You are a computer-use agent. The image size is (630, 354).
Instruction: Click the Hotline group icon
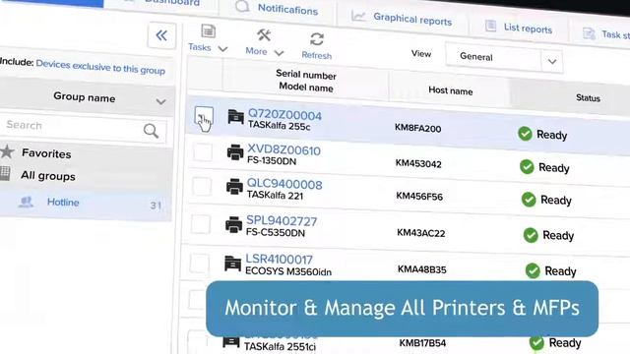[x=26, y=202]
